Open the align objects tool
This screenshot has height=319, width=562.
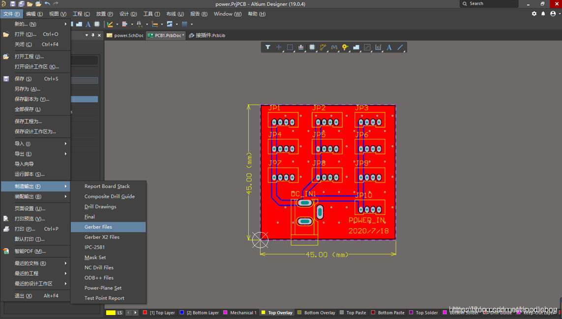301,47
